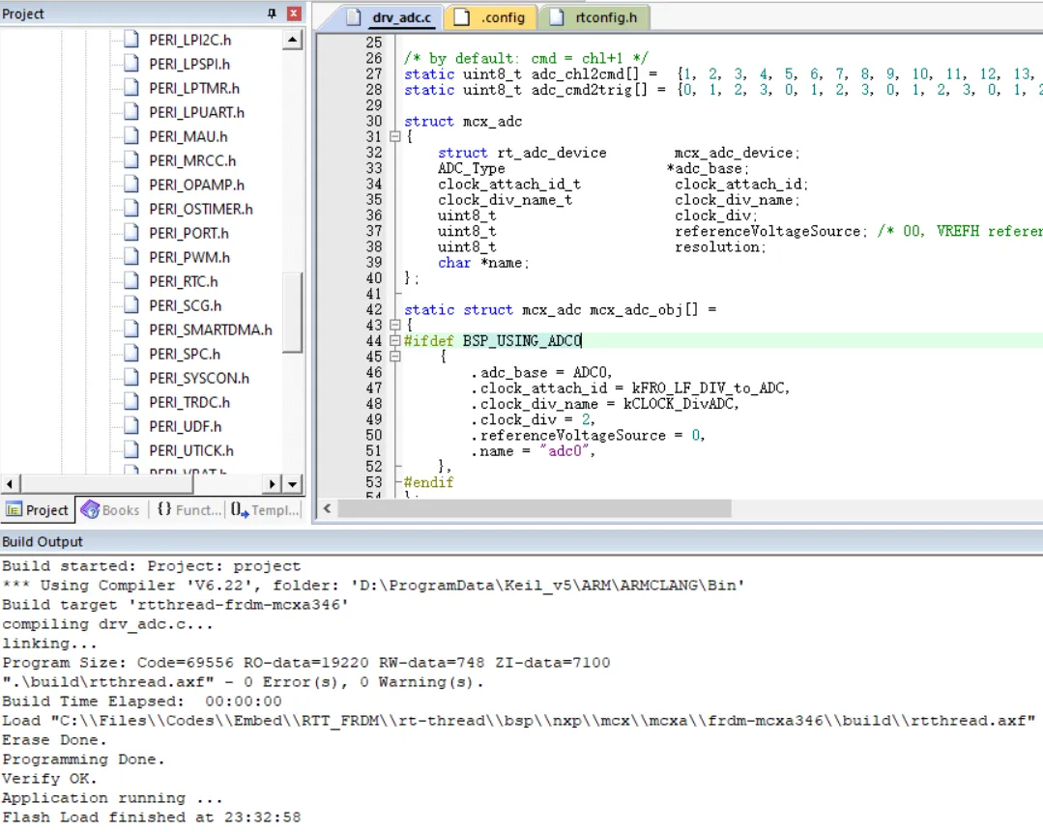Viewport: 1043px width, 832px height.
Task: Click the PERI_SMARTDMA.h file icon
Action: coord(131,330)
